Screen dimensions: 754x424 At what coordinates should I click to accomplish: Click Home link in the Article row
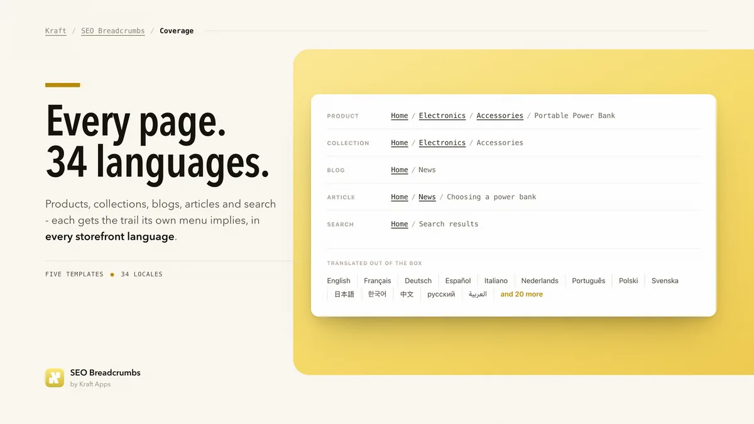click(x=400, y=197)
